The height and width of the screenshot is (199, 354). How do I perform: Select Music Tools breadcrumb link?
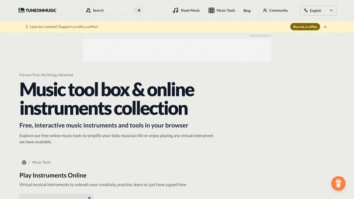(41, 162)
